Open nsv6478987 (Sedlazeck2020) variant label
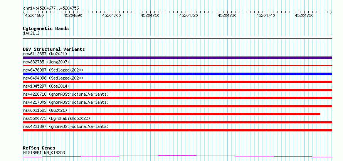Image resolution: width=343 pixels, height=161 pixels. tap(53, 70)
